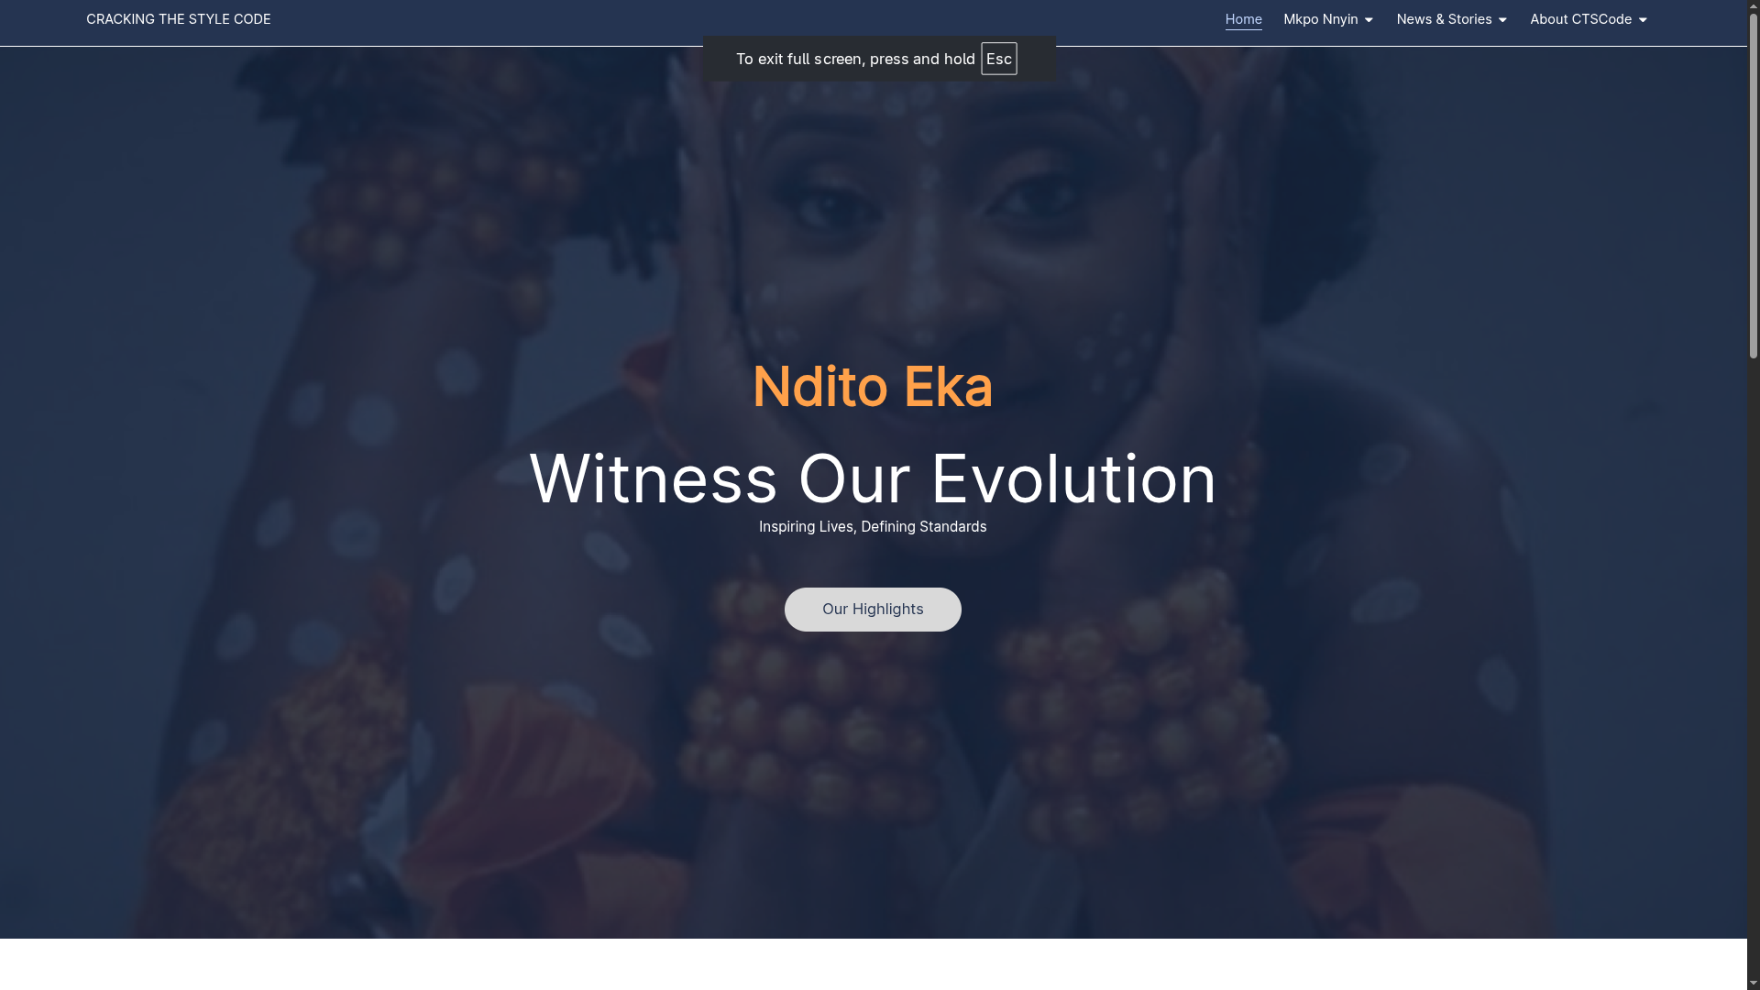Image resolution: width=1760 pixels, height=990 pixels.
Task: Click the Witness Our Evolution headline
Action: pos(873,478)
